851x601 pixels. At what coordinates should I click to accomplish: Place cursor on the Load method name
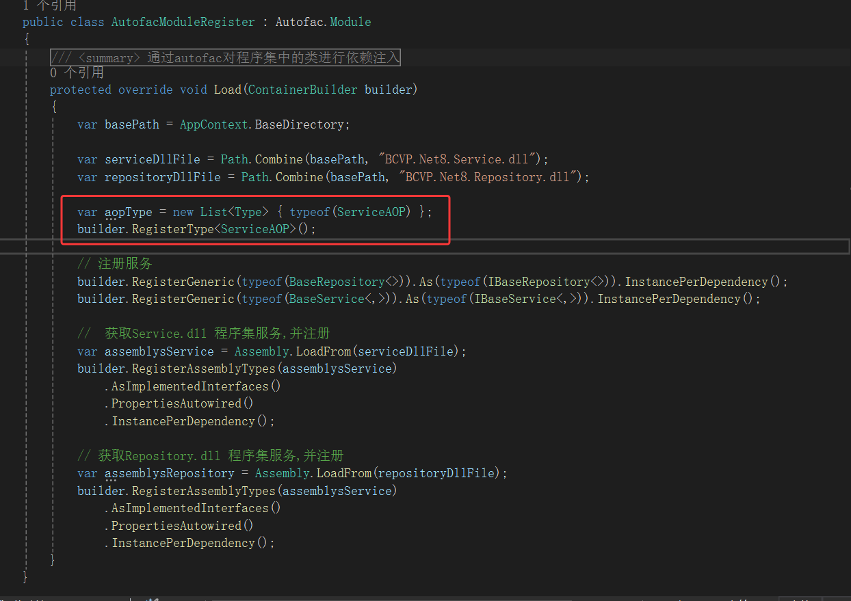[228, 90]
